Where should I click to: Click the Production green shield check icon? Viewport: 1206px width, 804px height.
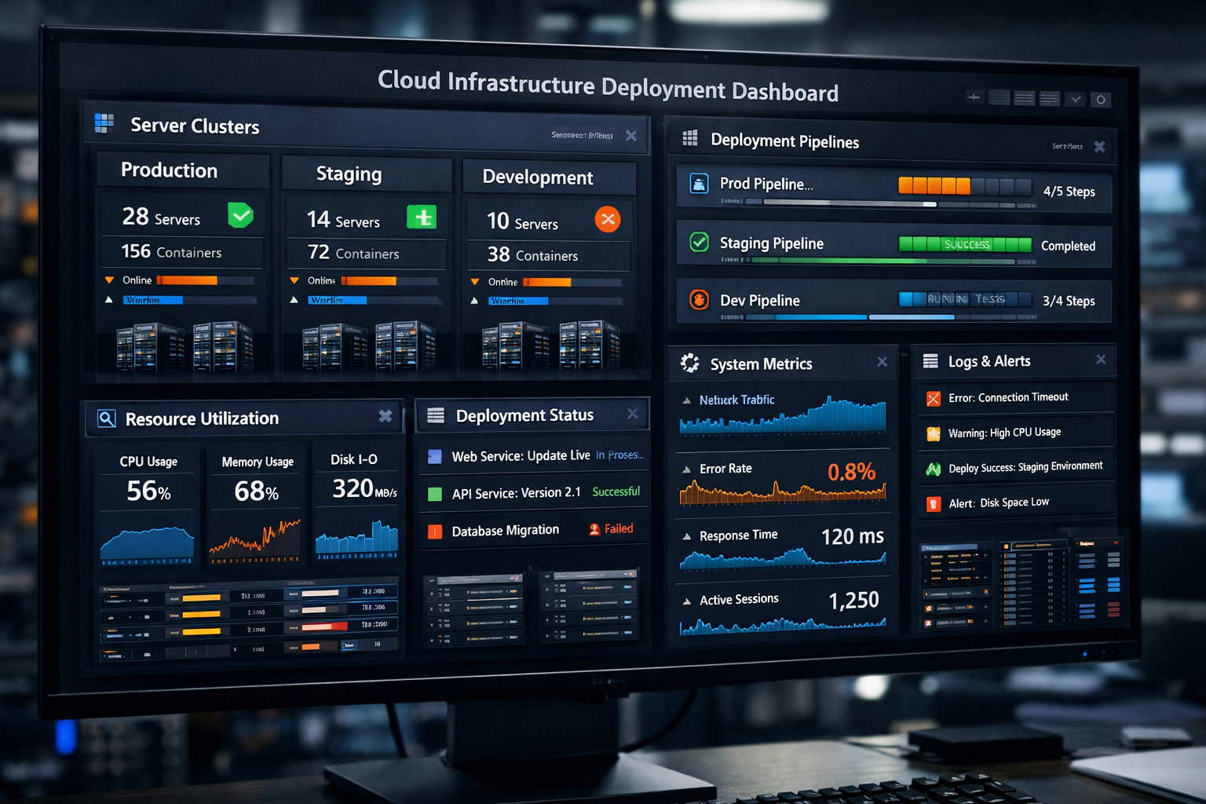tap(240, 215)
